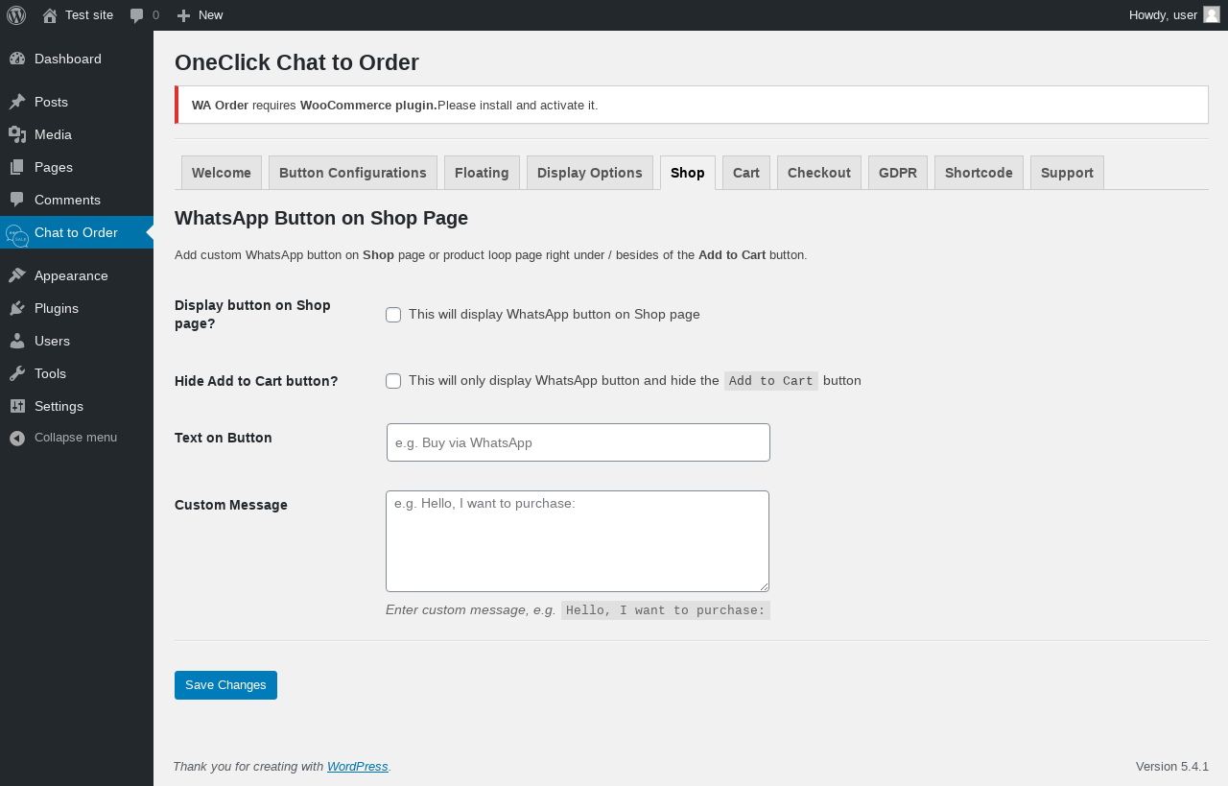Select the Floating tab
This screenshot has height=786, width=1228.
[482, 173]
